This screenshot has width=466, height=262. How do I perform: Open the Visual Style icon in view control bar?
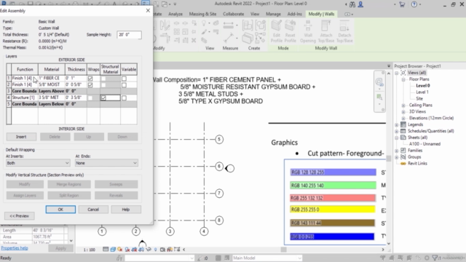tap(113, 250)
